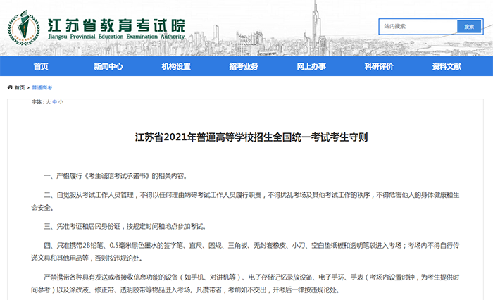Open the 网上办事 navigation item
Image resolution: width=493 pixels, height=300 pixels.
(x=311, y=66)
